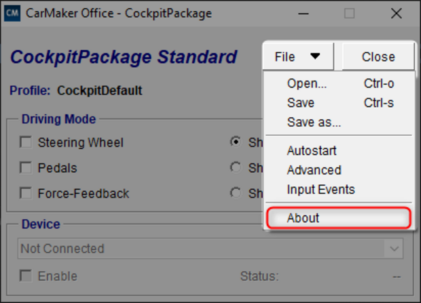The height and width of the screenshot is (303, 421).
Task: Select the first selected shifter radio button
Action: point(236,142)
